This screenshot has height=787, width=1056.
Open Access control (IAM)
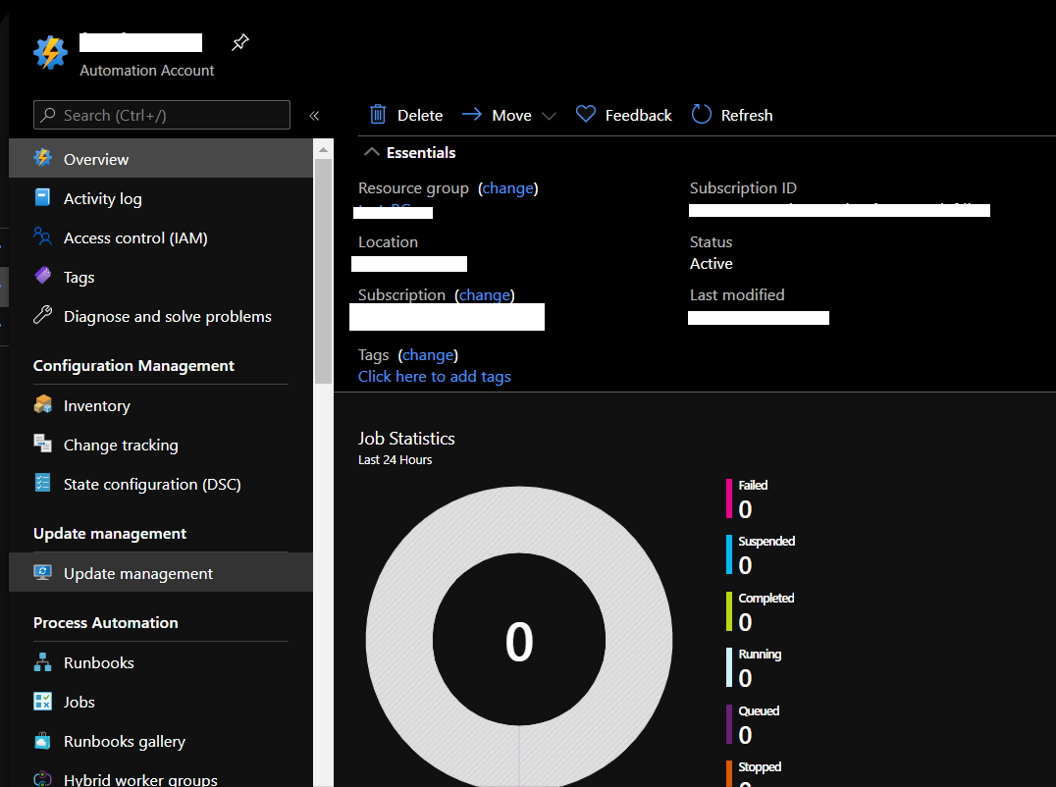pos(161,237)
